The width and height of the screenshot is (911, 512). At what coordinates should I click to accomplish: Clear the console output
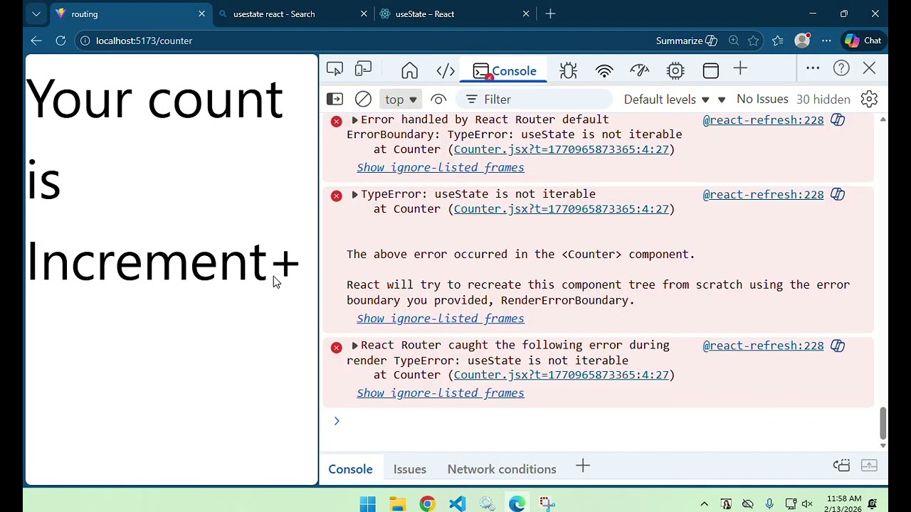click(363, 99)
